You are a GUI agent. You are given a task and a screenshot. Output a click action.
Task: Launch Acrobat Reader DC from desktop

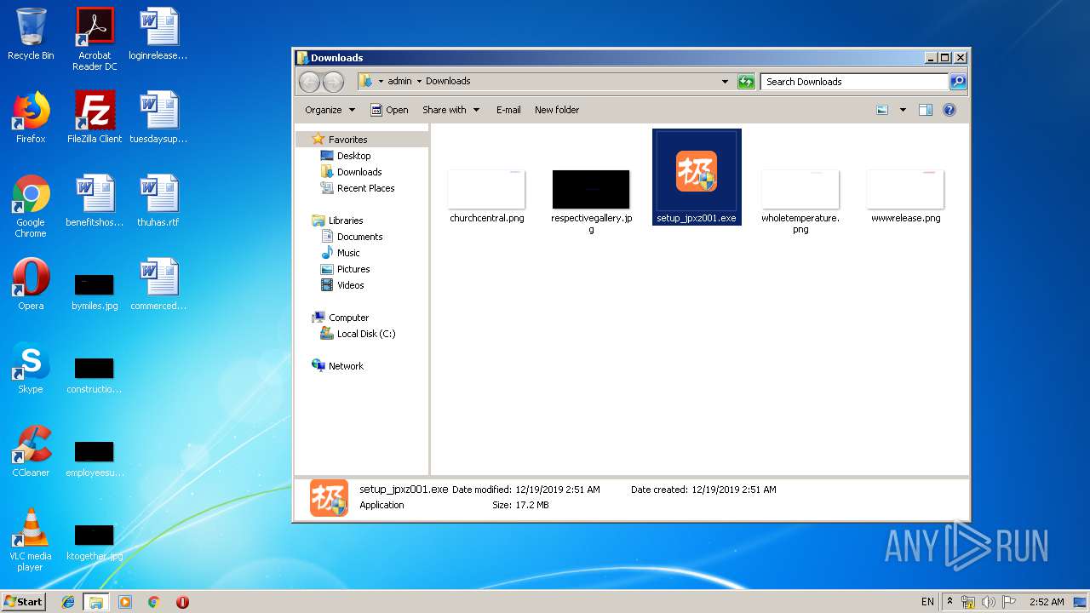(x=95, y=39)
